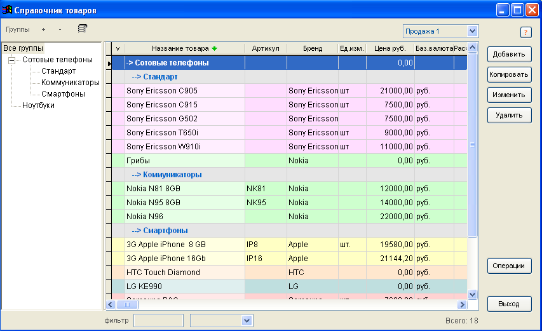The image size is (542, 331).
Task: Select the Sony Ericsson G502 row
Action: (x=289, y=119)
